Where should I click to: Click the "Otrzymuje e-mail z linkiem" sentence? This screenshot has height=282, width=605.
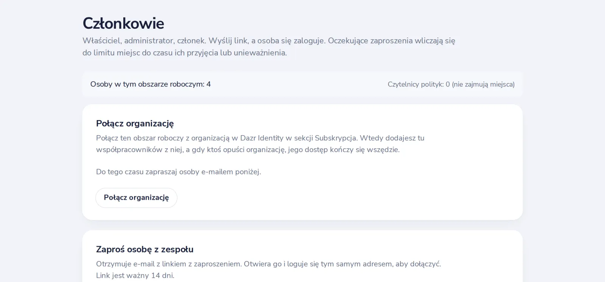pyautogui.click(x=268, y=264)
